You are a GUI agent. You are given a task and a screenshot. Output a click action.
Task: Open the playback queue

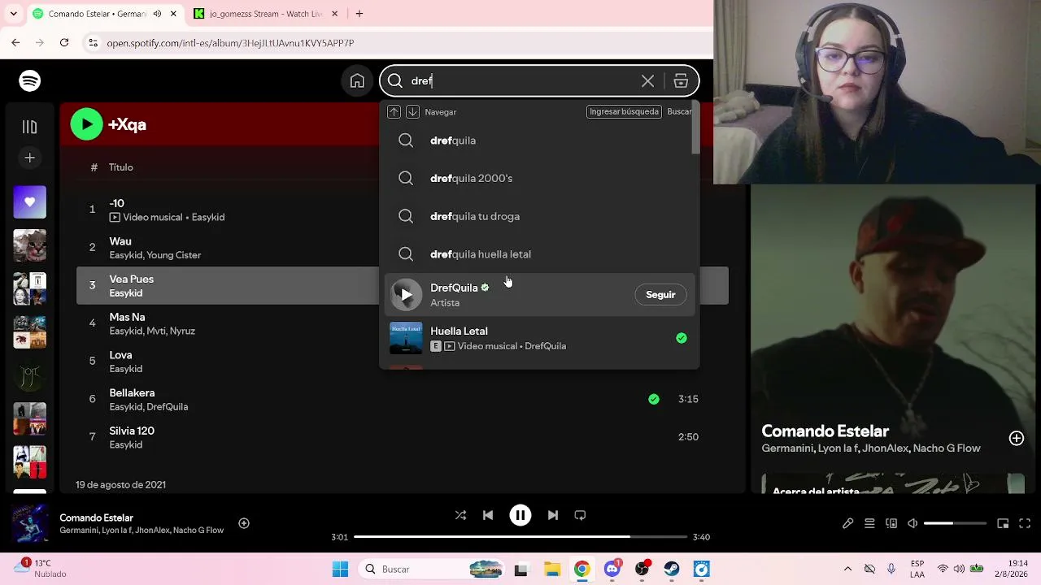tap(869, 524)
